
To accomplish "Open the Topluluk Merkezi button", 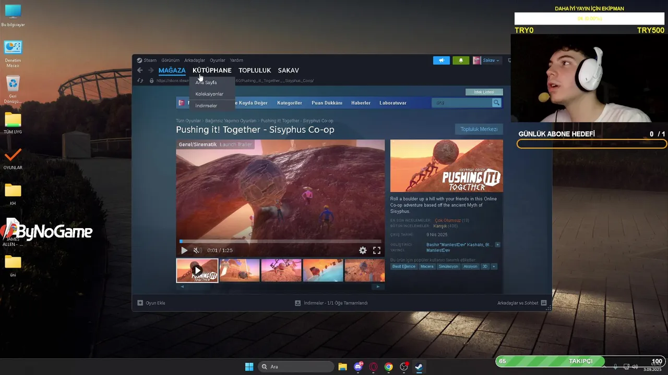I will (479, 129).
